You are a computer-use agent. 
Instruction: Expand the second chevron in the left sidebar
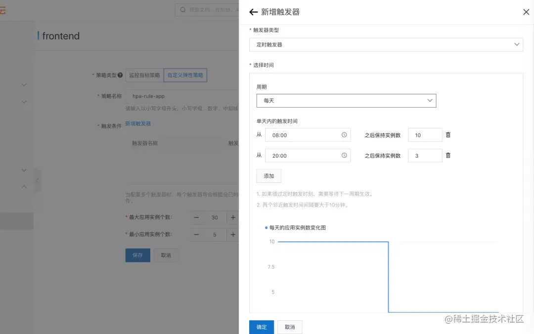point(24,102)
